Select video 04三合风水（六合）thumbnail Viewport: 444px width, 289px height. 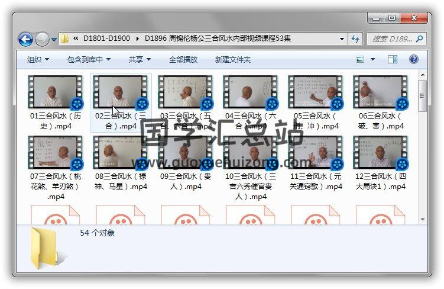coord(251,92)
